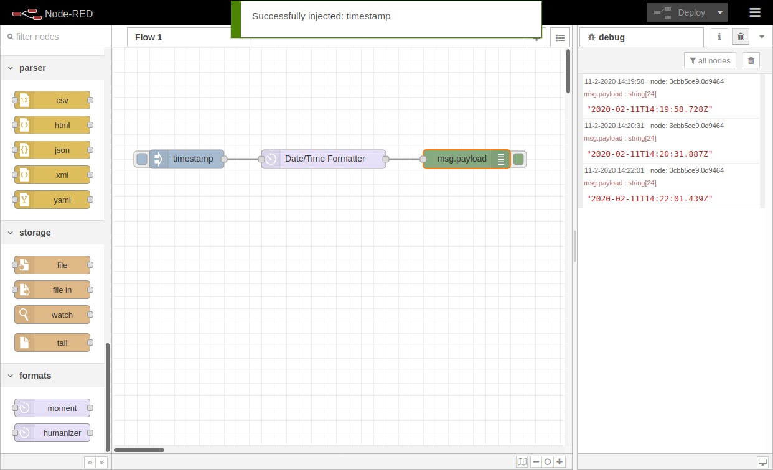Select the csv parser node
Image resolution: width=773 pixels, height=470 pixels.
[x=52, y=100]
